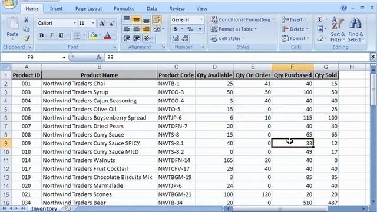Apply the red Font Color
377x212 pixels.
[x=107, y=35]
